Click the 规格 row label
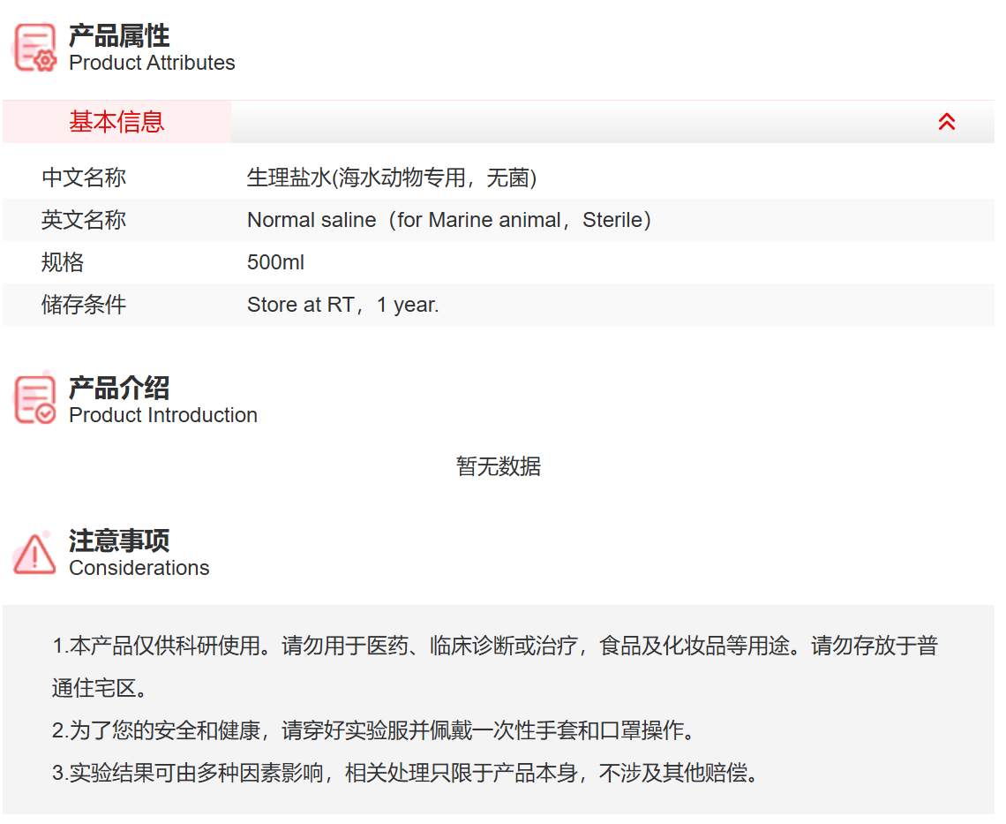 pos(63,262)
